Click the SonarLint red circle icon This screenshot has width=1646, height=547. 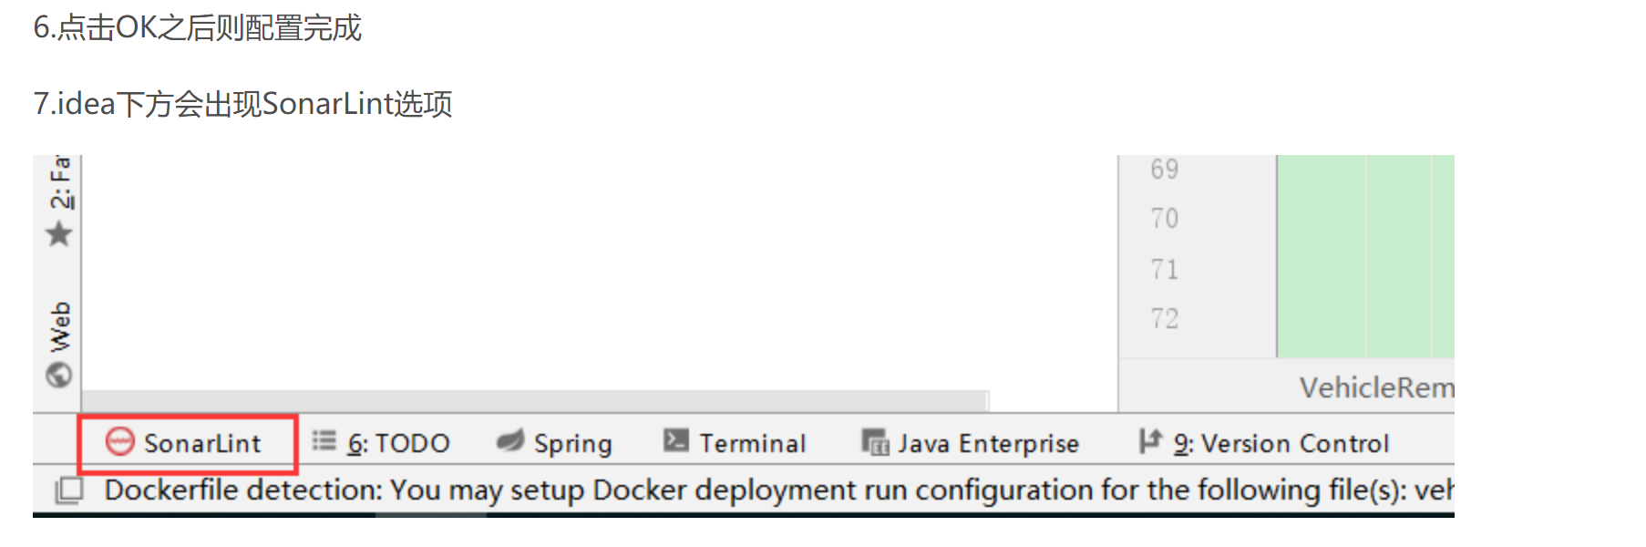point(120,442)
